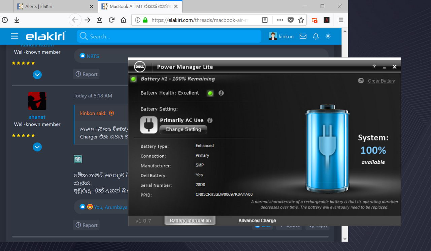Open Dell Power Manager help question mark
Viewport: 431px width, 251px height.
tap(374, 67)
